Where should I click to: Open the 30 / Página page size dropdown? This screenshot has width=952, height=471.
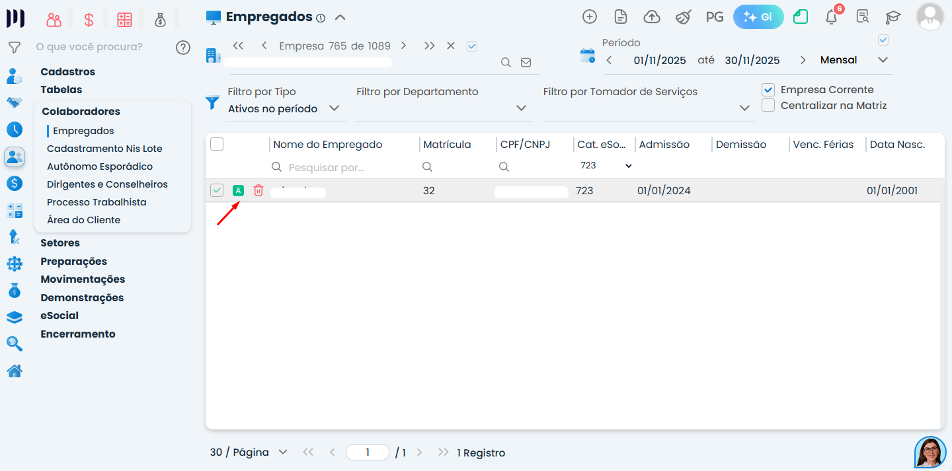pos(249,453)
